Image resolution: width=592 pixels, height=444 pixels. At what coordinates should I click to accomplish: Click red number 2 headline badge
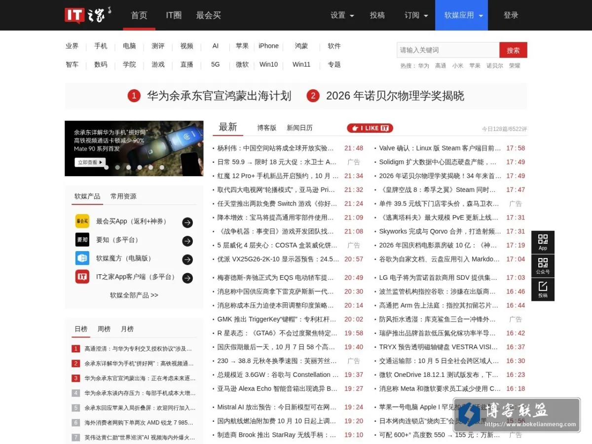point(313,96)
